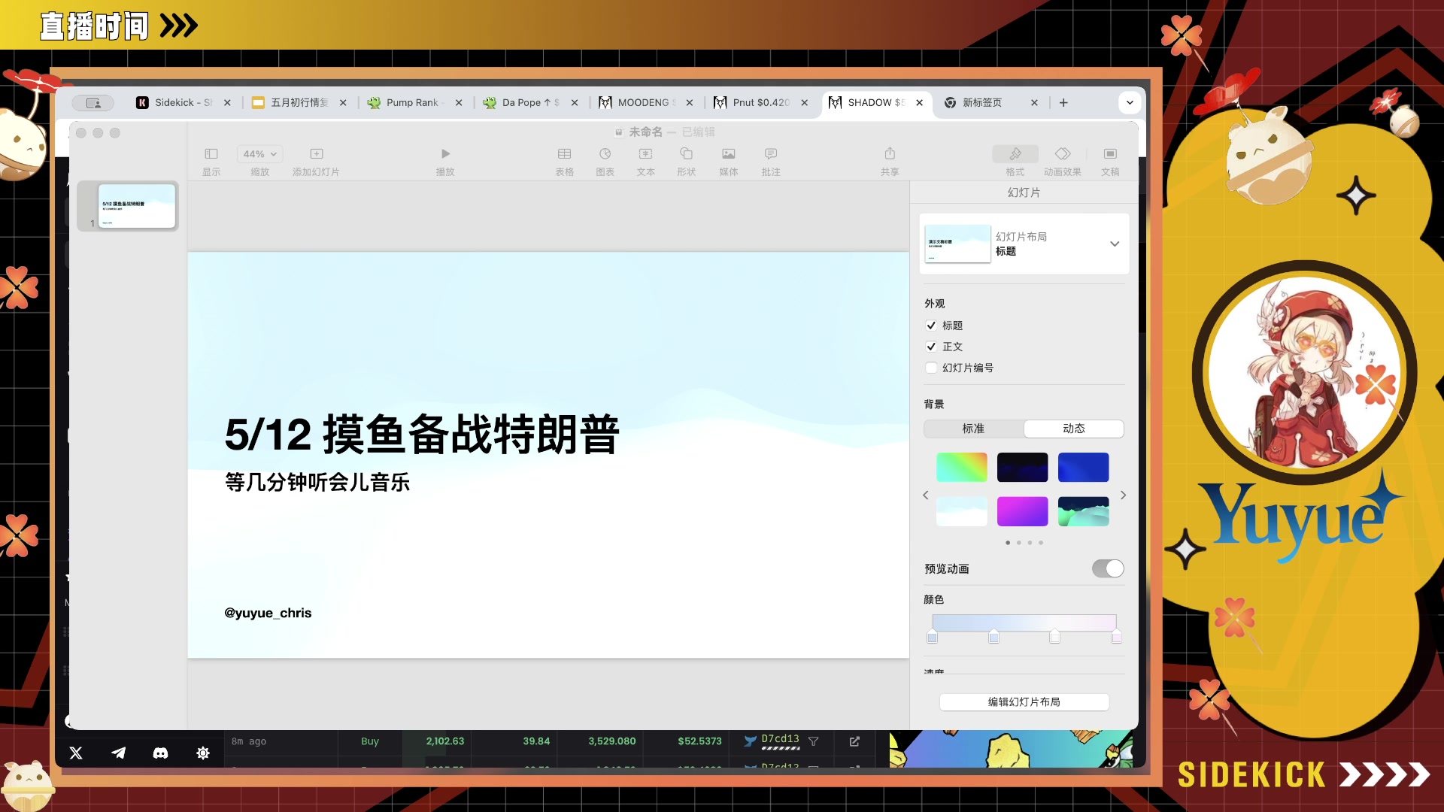Open the 44% zoom dropdown
The image size is (1444, 812).
(259, 153)
